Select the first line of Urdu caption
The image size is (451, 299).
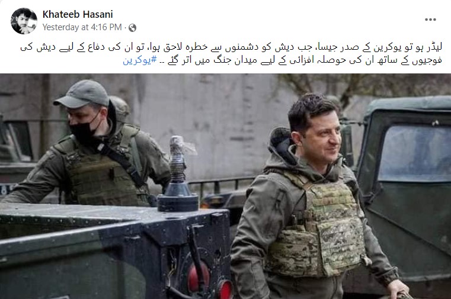pos(231,48)
